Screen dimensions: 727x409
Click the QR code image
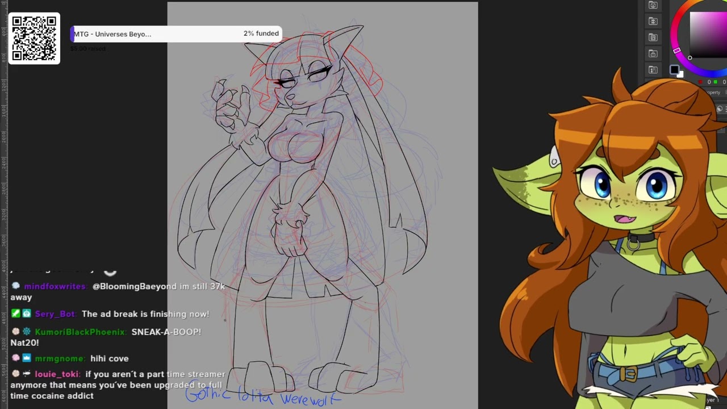click(34, 38)
